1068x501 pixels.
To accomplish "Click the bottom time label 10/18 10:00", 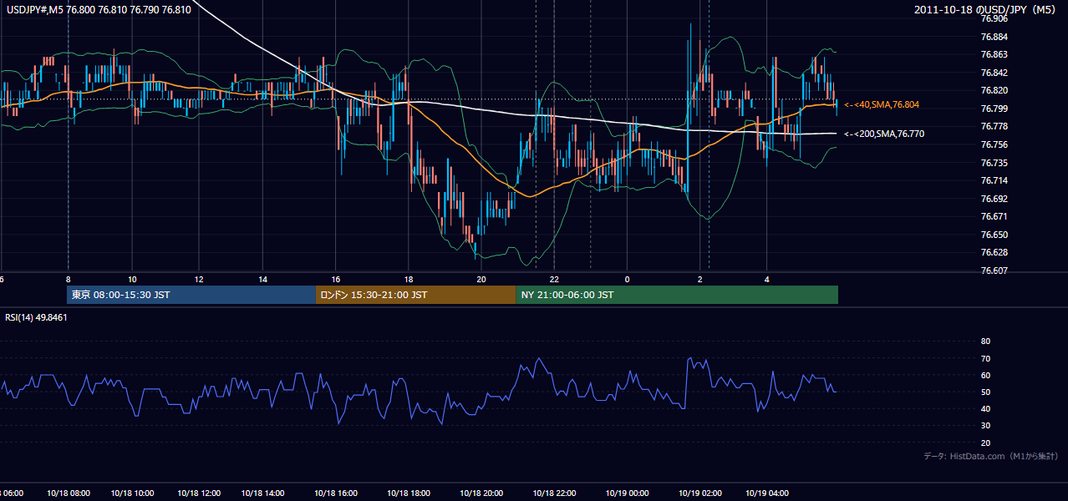I will click(x=132, y=493).
